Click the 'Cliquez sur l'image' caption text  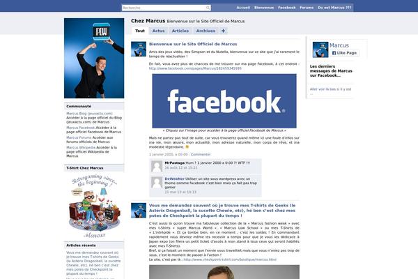click(x=224, y=130)
